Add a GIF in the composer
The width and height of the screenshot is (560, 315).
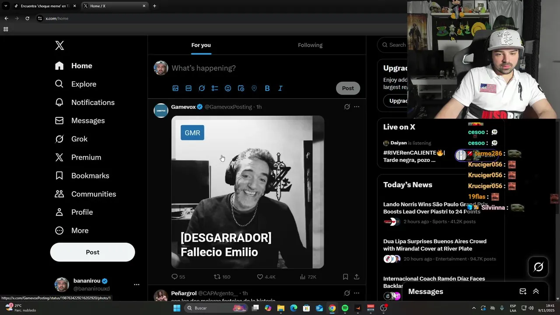click(189, 88)
